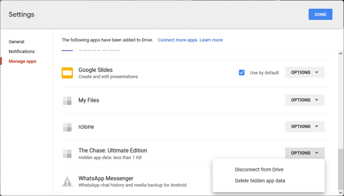Open the Learn more link
The width and height of the screenshot is (344, 196).
(x=211, y=40)
